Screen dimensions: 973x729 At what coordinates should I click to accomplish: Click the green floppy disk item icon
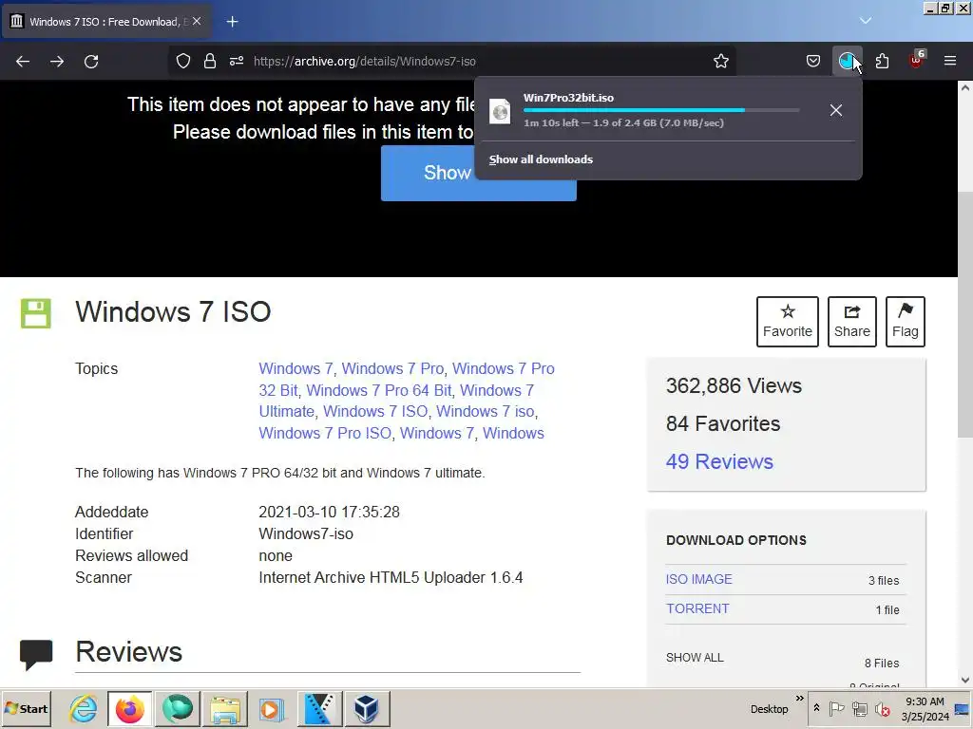(36, 313)
